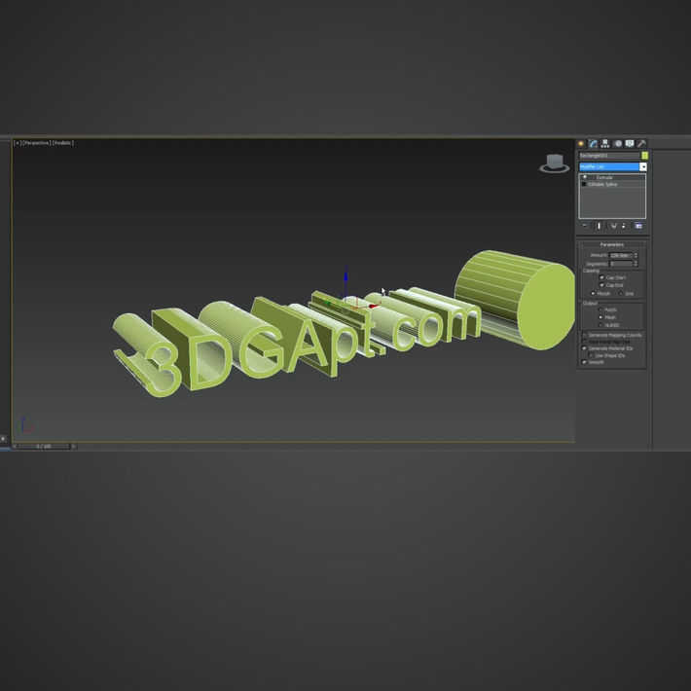Click Segments spinner arrows
This screenshot has height=691, width=691.
point(636,264)
